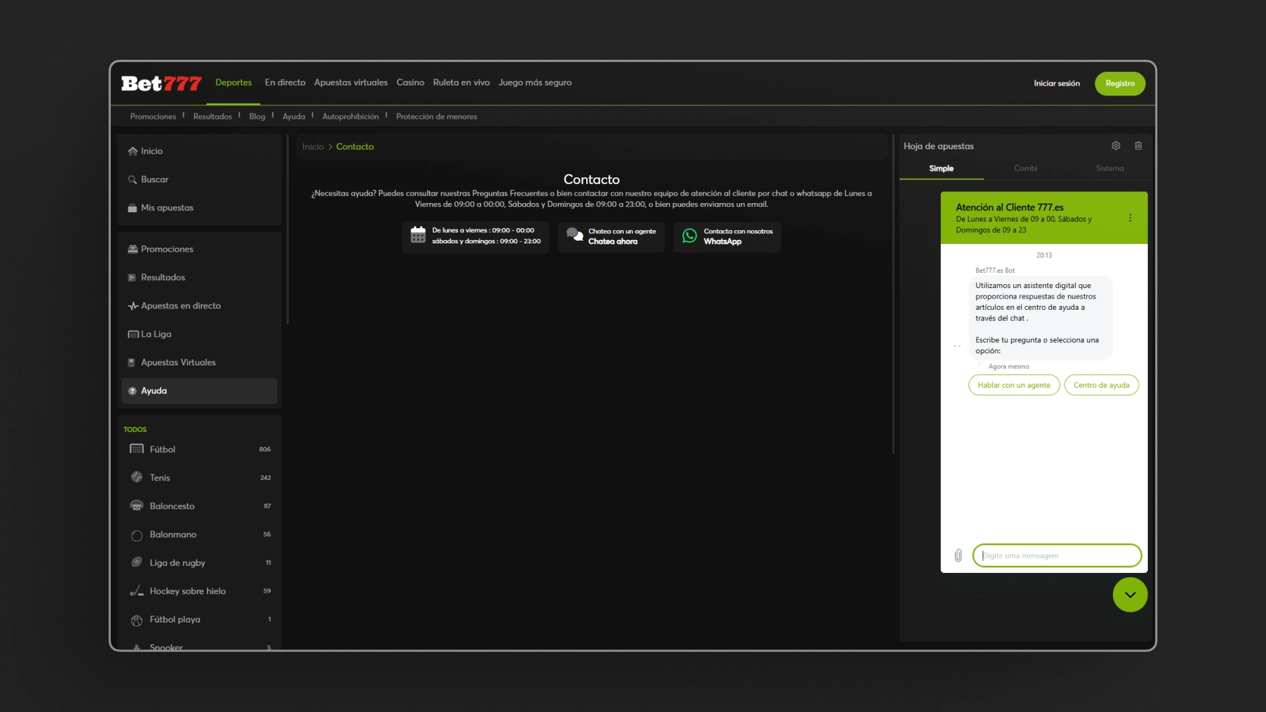Click the Promociones icon in sidebar
1266x712 pixels.
click(x=133, y=249)
